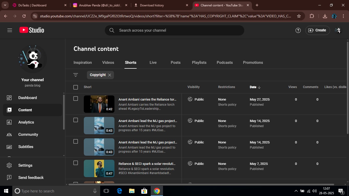Open the 0:42 short thumbnail

point(99,104)
